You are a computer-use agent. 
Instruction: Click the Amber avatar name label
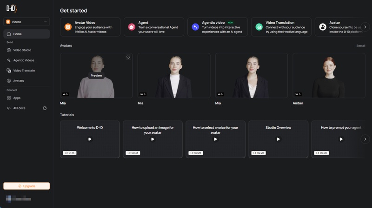click(x=298, y=103)
